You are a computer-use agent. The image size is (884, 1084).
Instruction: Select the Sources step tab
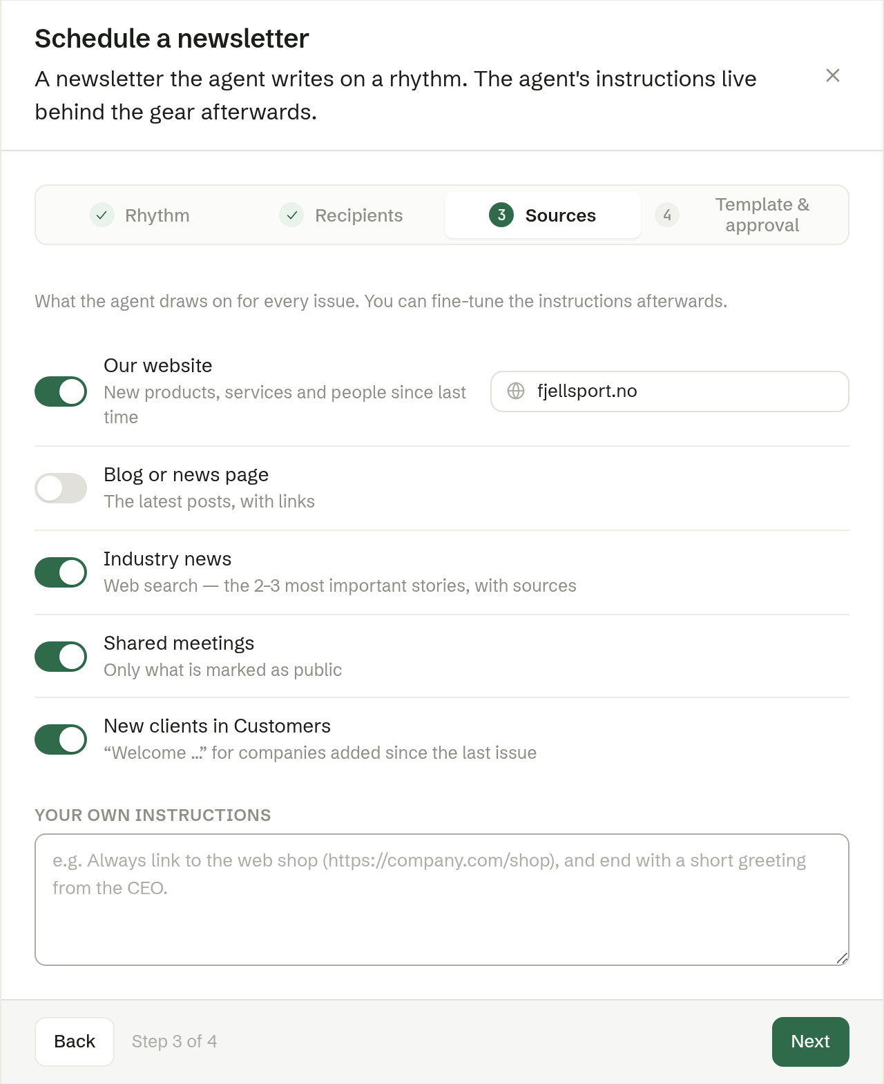(543, 215)
